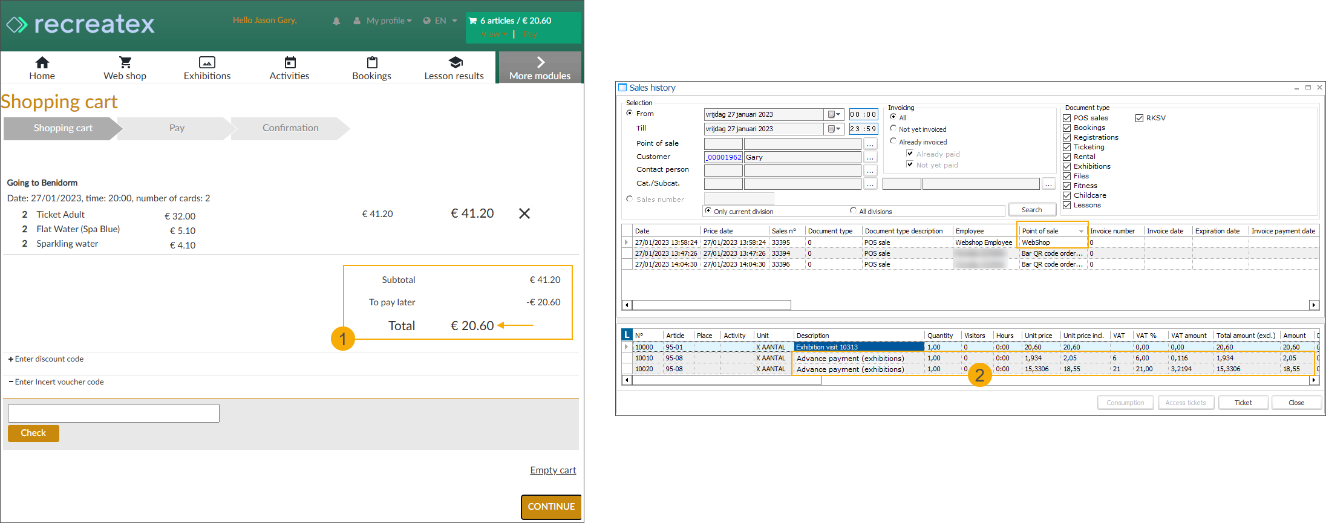The height and width of the screenshot is (523, 1326).
Task: Open Lesson results graduation cap icon
Action: tap(455, 62)
